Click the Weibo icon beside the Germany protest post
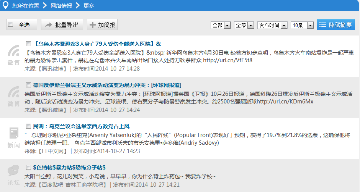 pos(14,92)
